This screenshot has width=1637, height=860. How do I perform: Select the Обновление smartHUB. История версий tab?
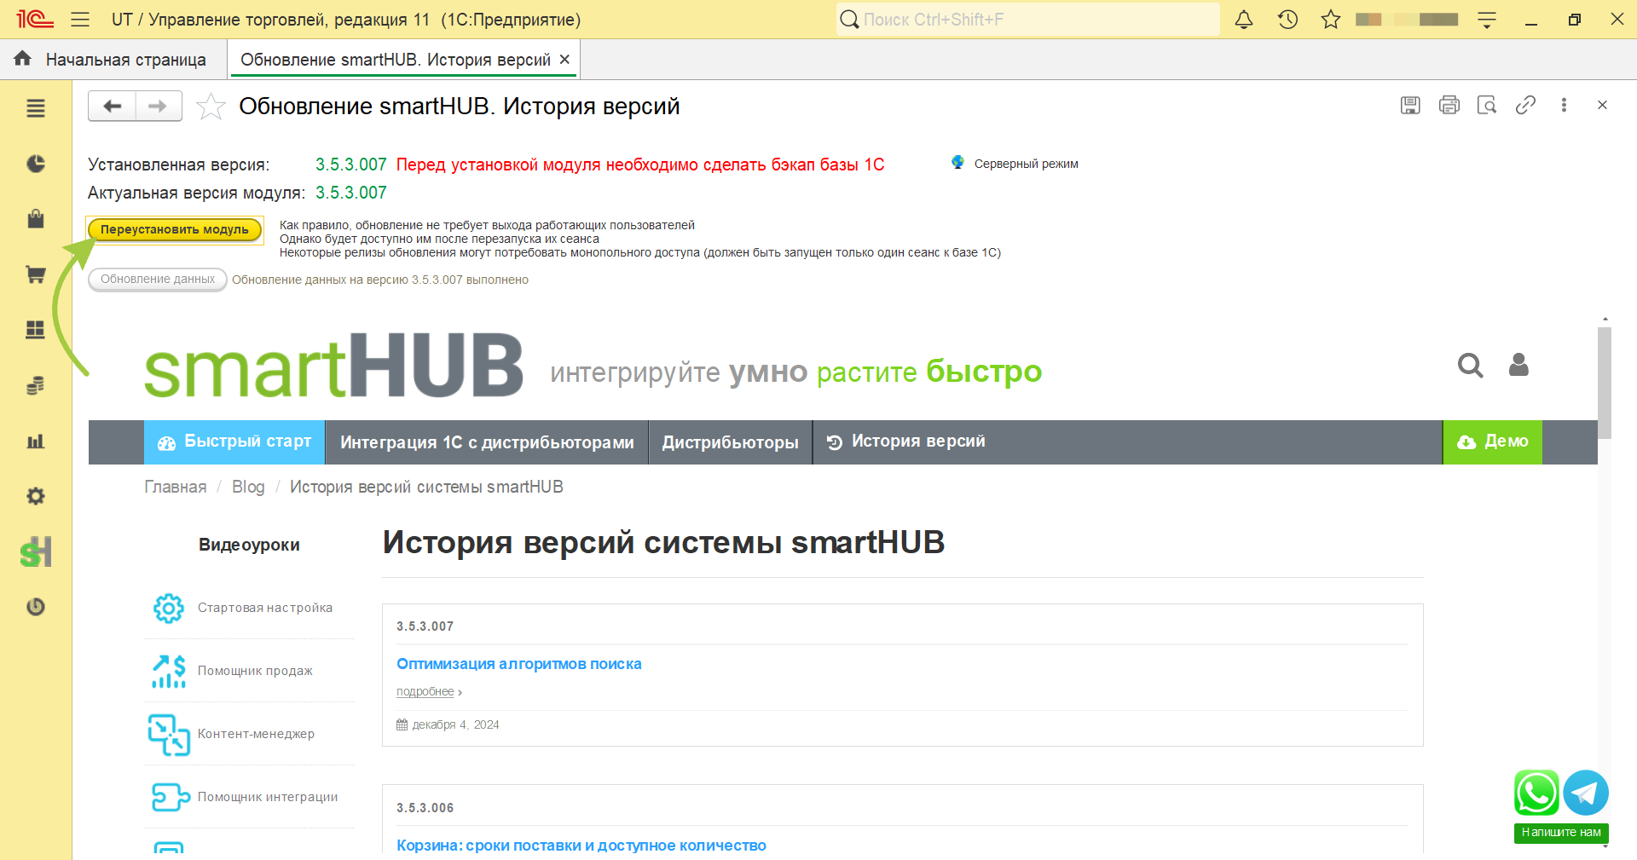tap(395, 60)
